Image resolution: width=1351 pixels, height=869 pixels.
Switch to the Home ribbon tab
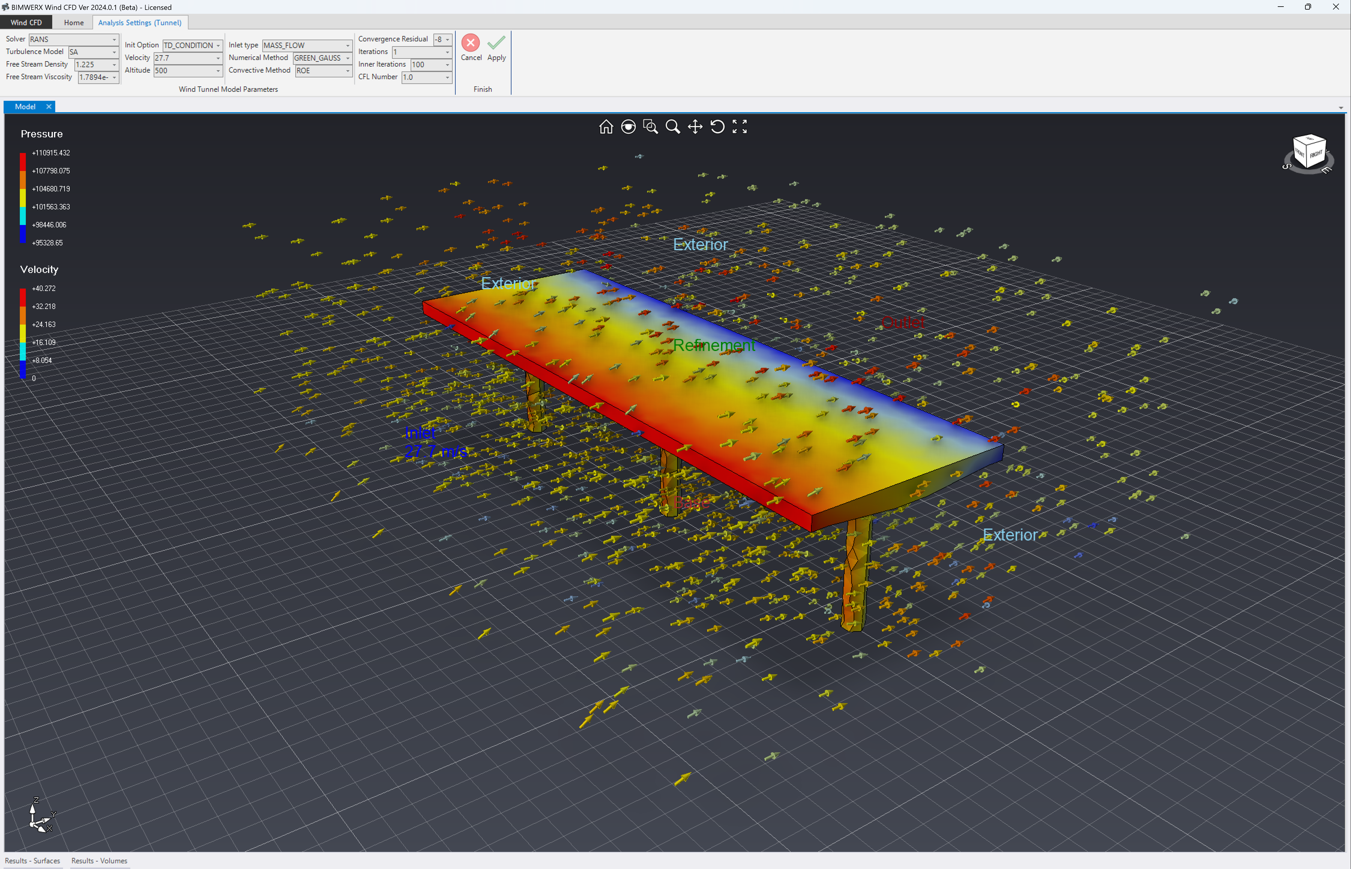click(74, 22)
